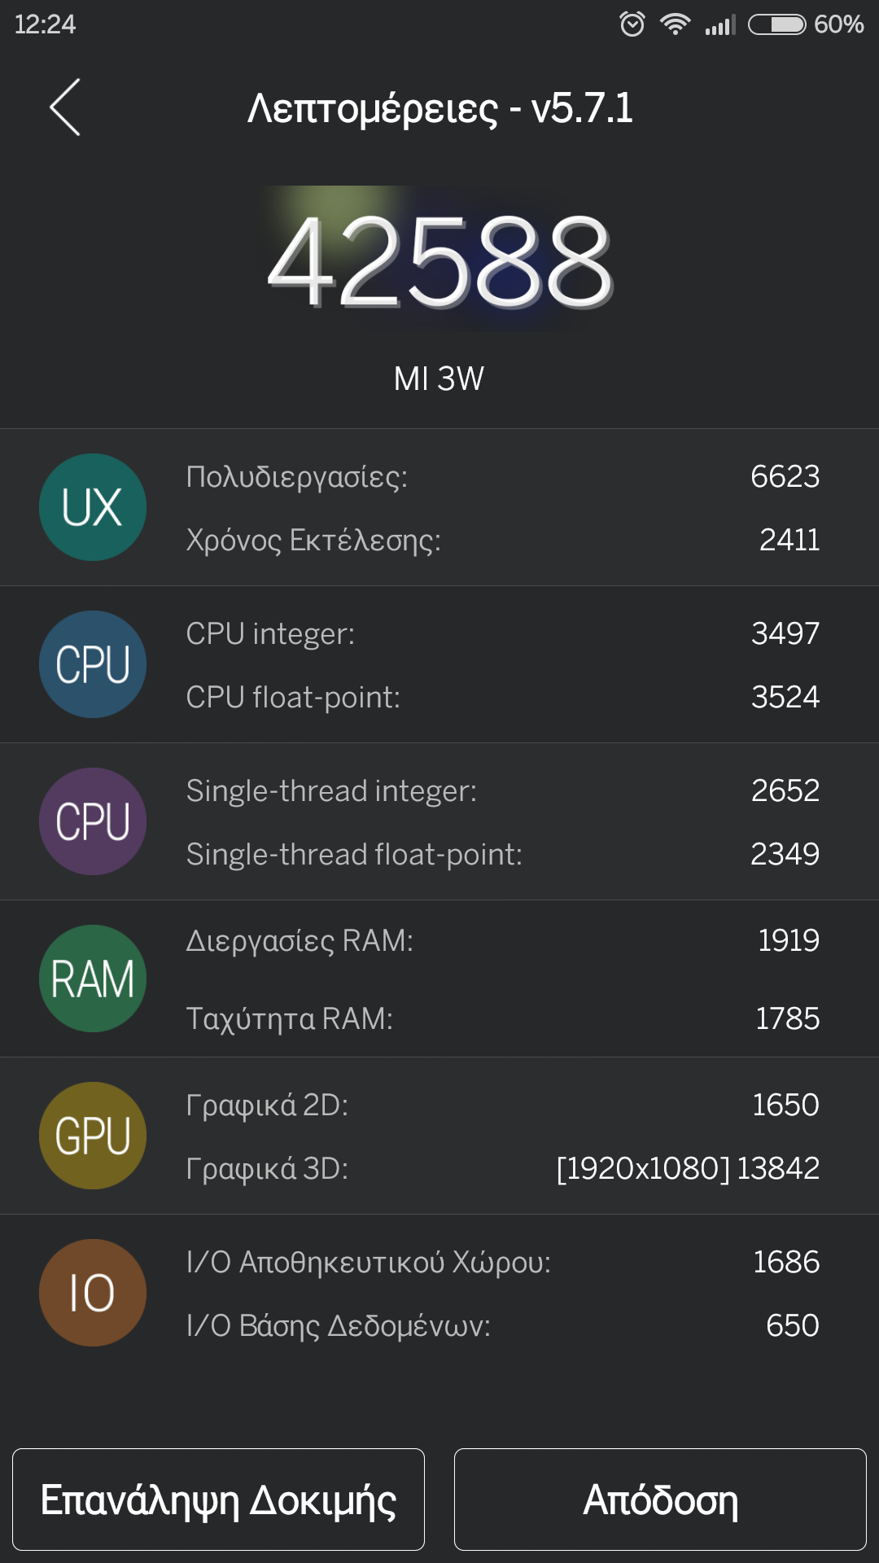Select the Ταχύτητα RAM score row
879x1563 pixels.
tap(502, 1018)
